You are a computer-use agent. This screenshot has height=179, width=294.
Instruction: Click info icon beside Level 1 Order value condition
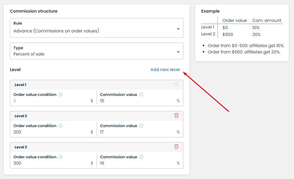61,95
